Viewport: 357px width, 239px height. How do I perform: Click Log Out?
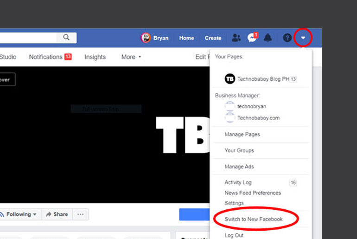point(234,235)
